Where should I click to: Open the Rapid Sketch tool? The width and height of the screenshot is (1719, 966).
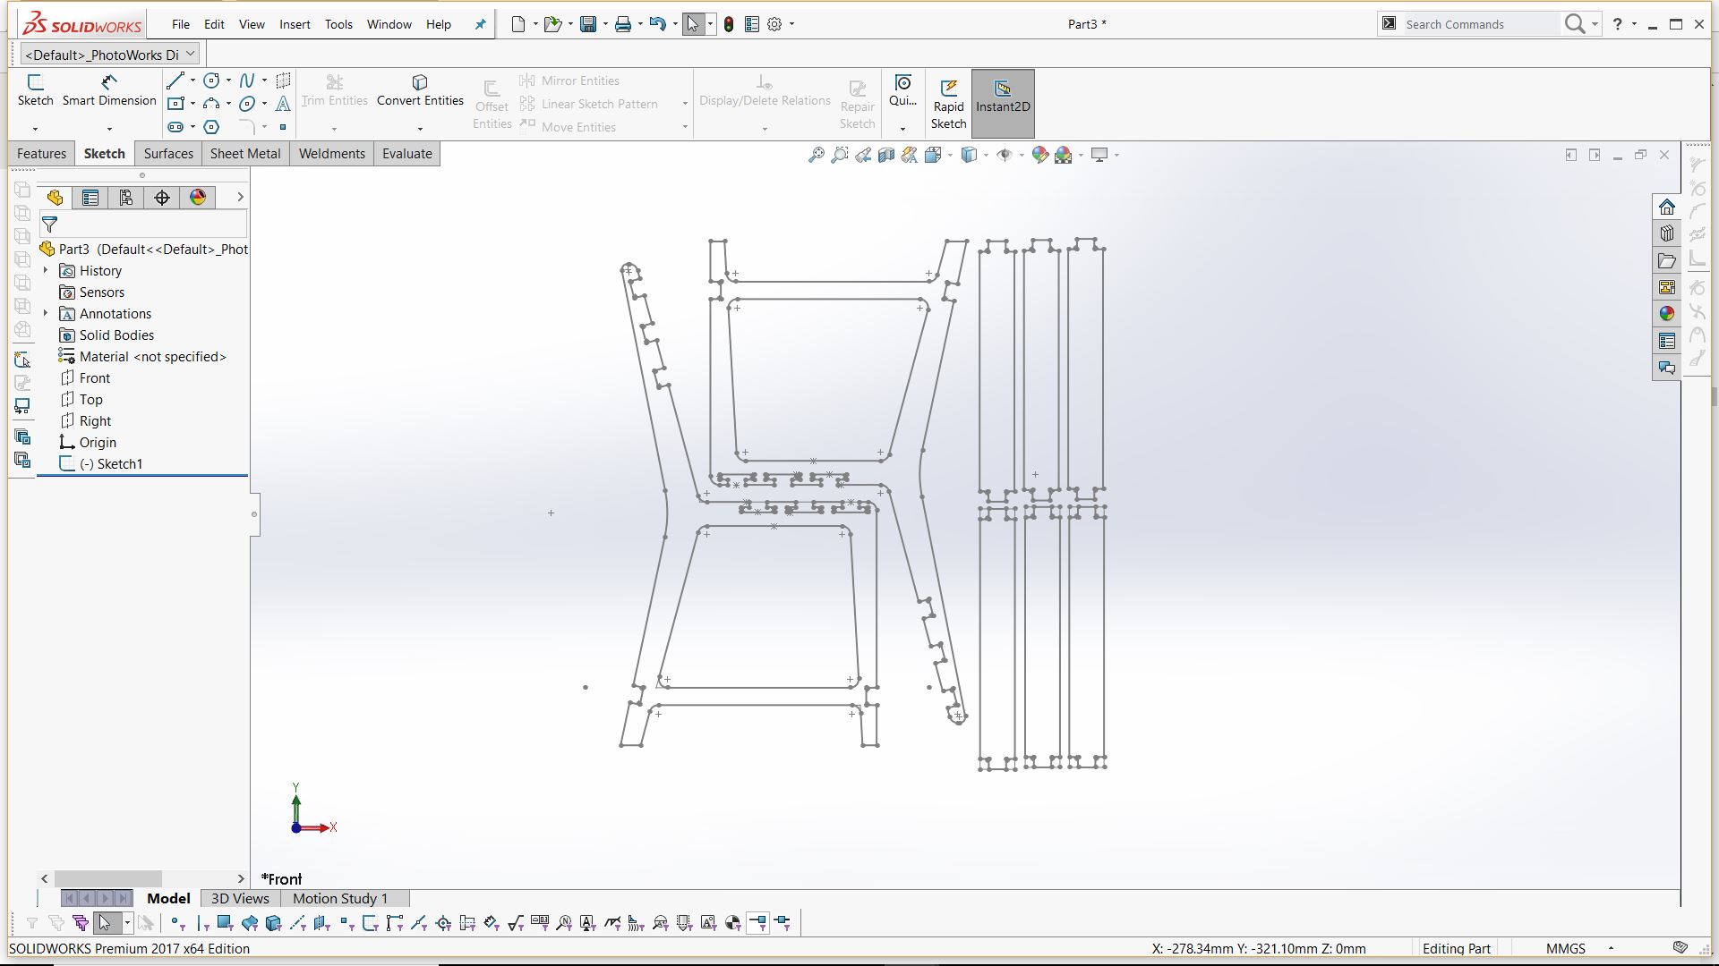tap(948, 104)
